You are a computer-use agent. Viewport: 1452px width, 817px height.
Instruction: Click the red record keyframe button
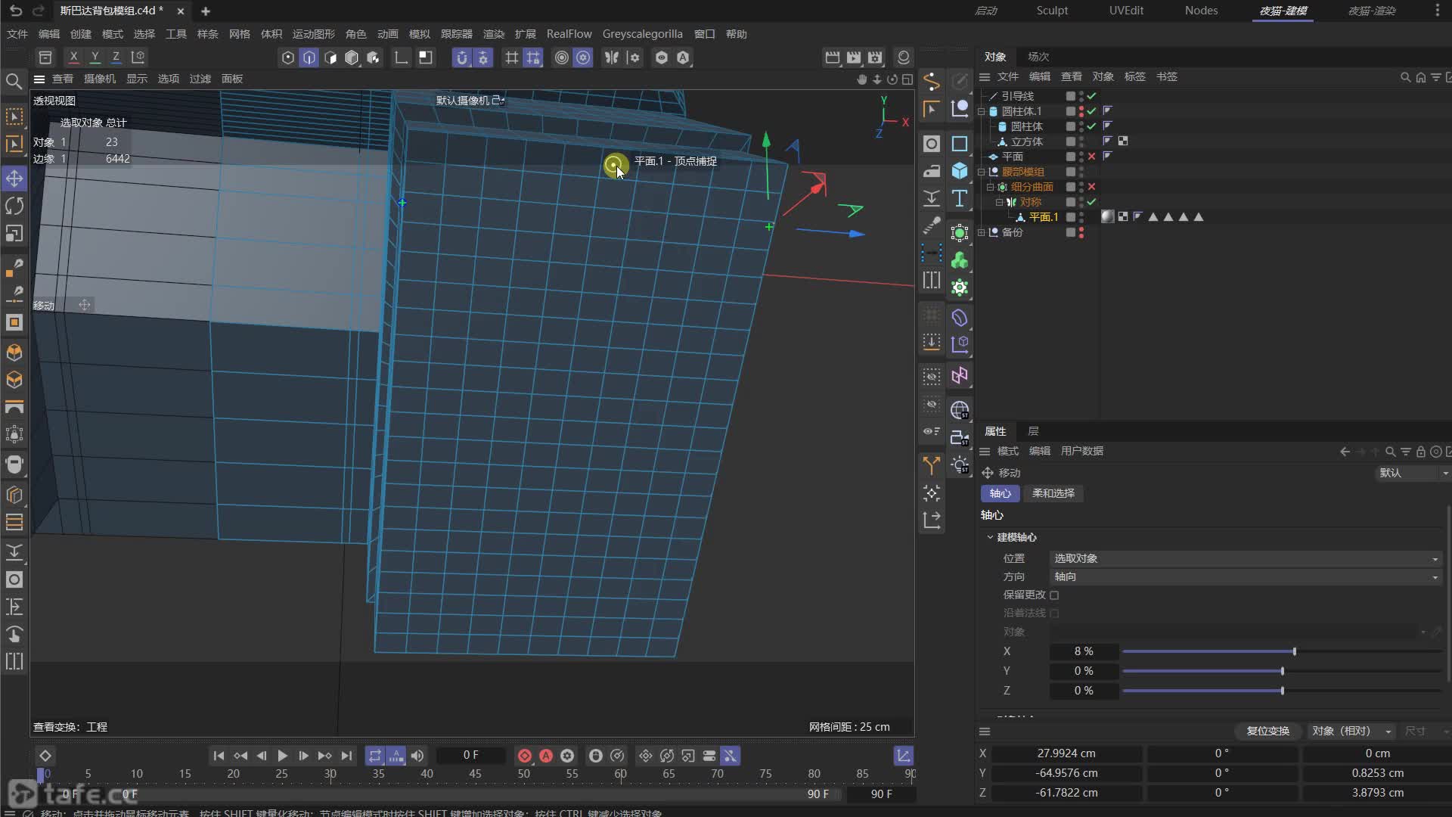tap(524, 756)
